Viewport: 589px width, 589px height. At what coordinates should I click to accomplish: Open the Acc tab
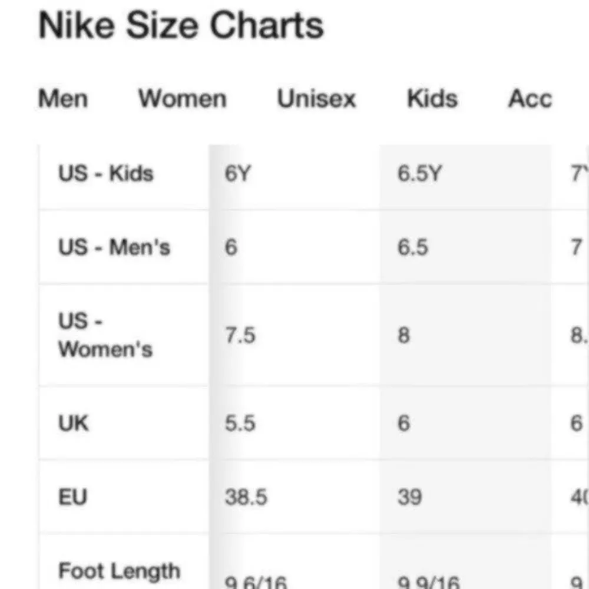[529, 99]
